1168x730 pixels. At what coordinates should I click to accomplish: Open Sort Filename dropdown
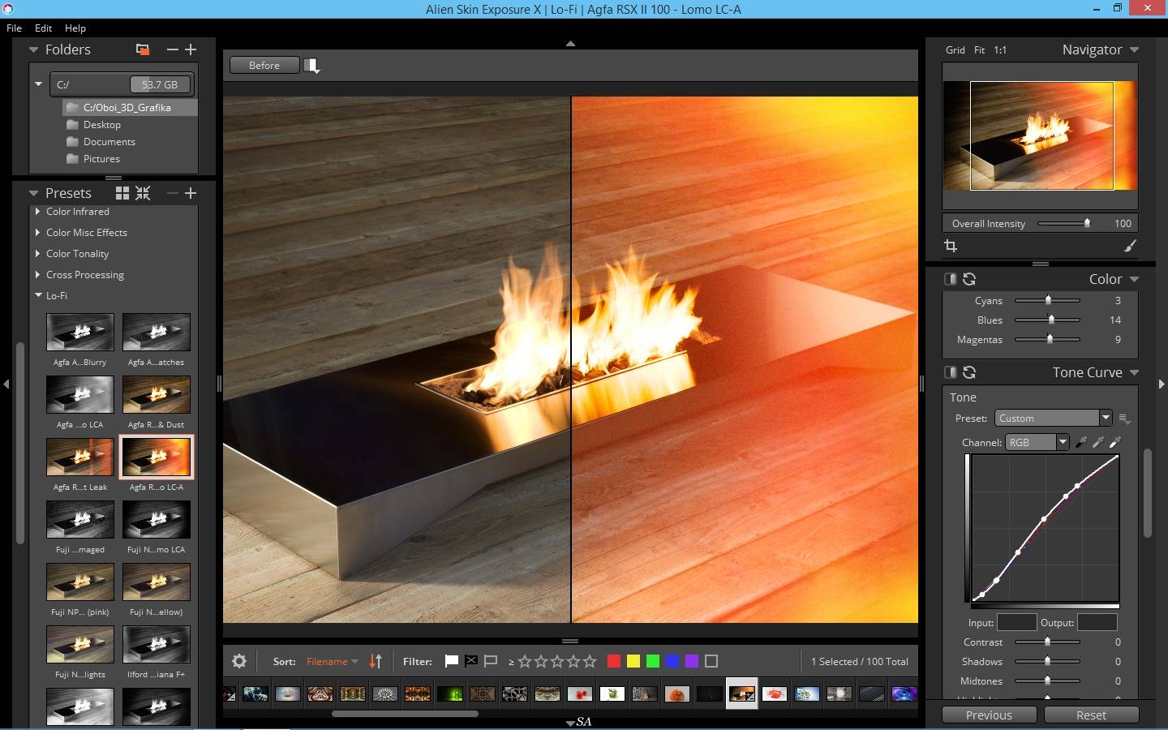coord(332,662)
